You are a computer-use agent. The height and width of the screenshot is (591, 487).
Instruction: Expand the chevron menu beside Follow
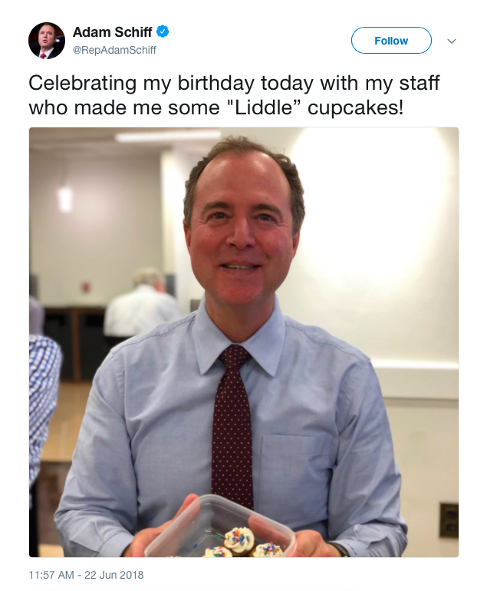click(452, 41)
